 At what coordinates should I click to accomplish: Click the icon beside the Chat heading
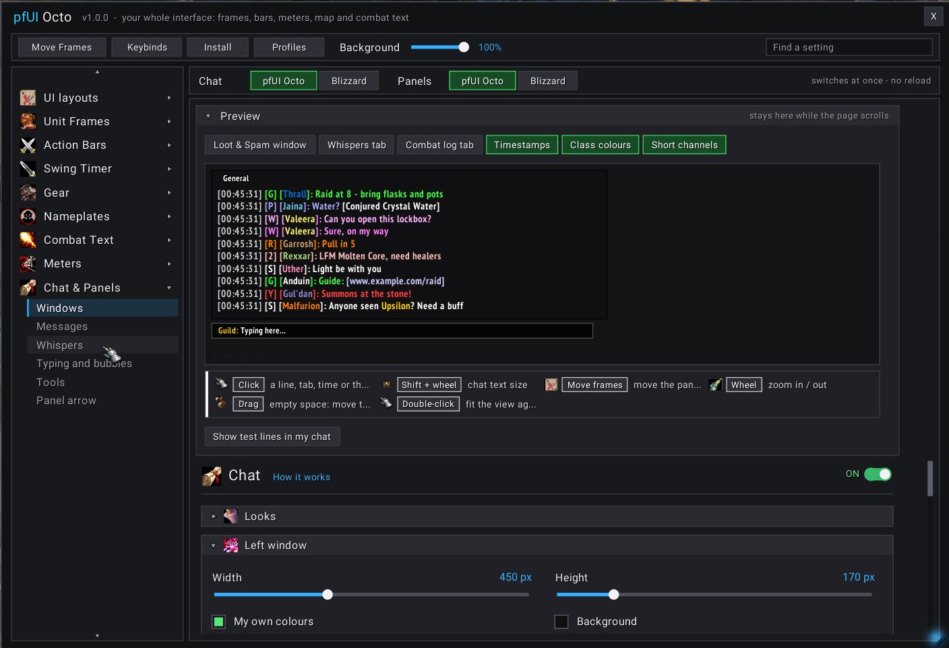pos(212,476)
